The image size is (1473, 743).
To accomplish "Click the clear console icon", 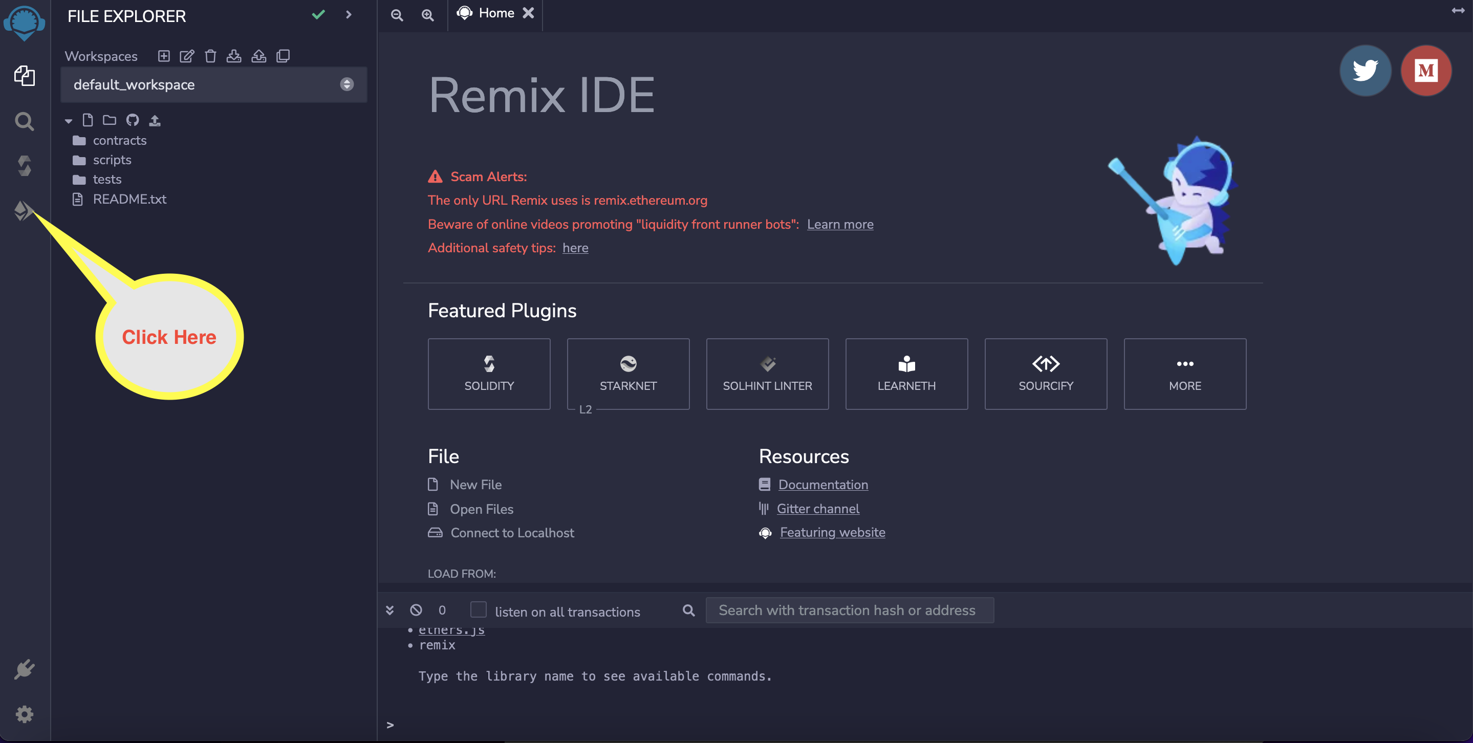I will [416, 610].
